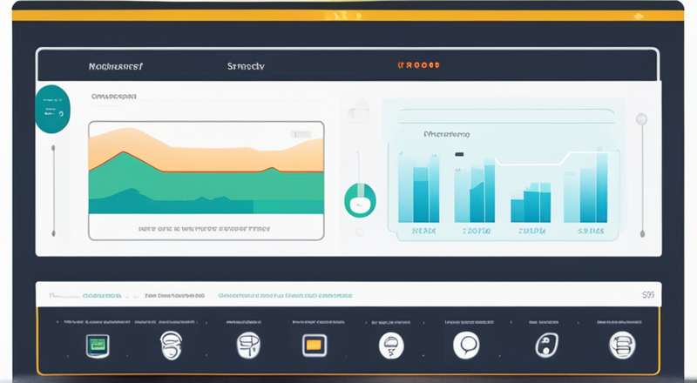Click the small circle below green knob

click(360, 232)
